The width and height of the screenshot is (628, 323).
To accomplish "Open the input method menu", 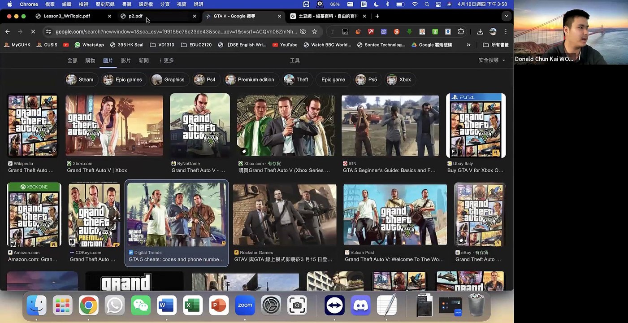I will (364, 4).
